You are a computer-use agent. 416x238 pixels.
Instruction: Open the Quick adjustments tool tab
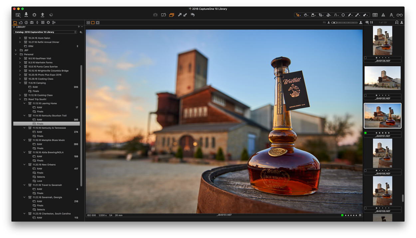pos(21,23)
